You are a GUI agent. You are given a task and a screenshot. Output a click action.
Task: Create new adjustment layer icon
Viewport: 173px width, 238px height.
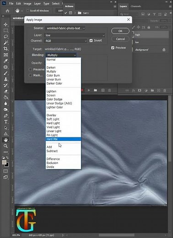coord(146,91)
